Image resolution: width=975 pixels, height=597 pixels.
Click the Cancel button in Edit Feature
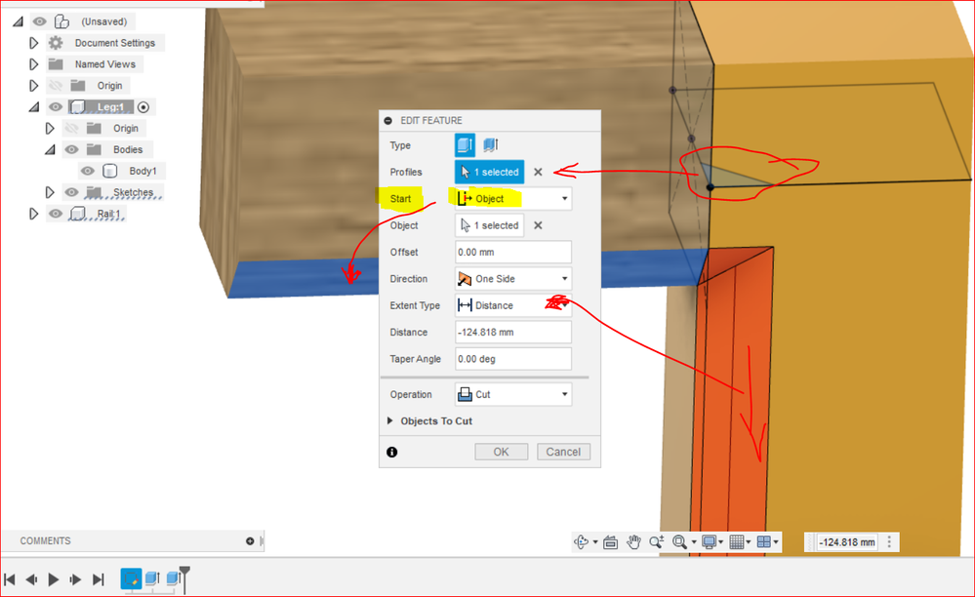(563, 452)
